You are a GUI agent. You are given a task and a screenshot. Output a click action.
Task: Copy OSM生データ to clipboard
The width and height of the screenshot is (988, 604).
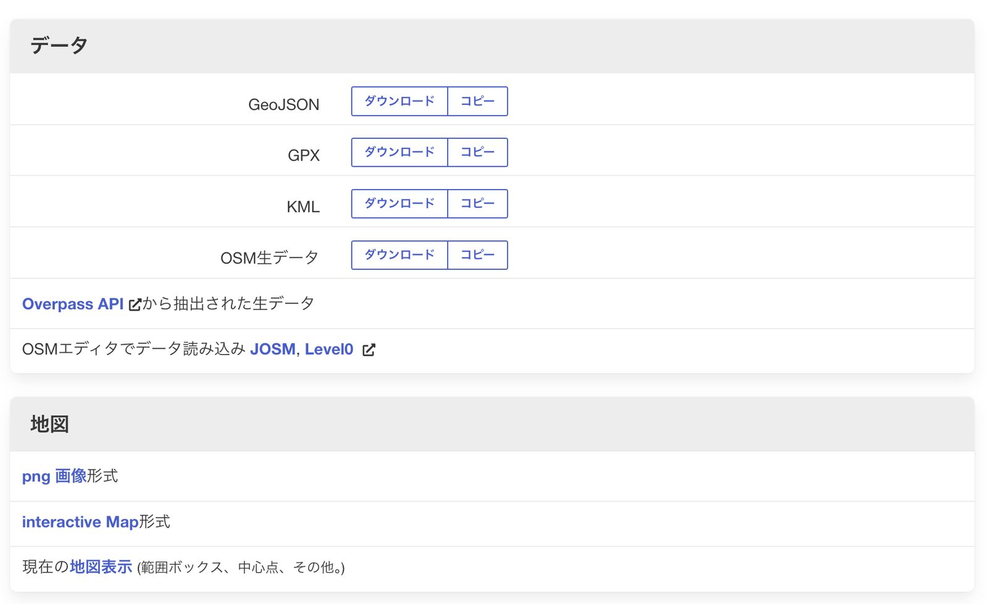coord(477,255)
